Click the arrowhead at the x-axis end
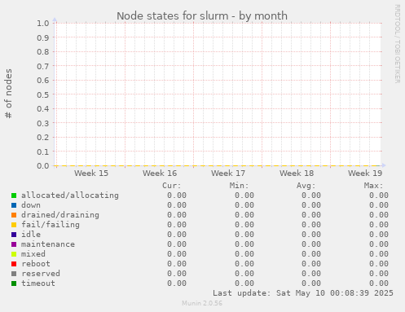The height and width of the screenshot is (312, 405). 384,165
